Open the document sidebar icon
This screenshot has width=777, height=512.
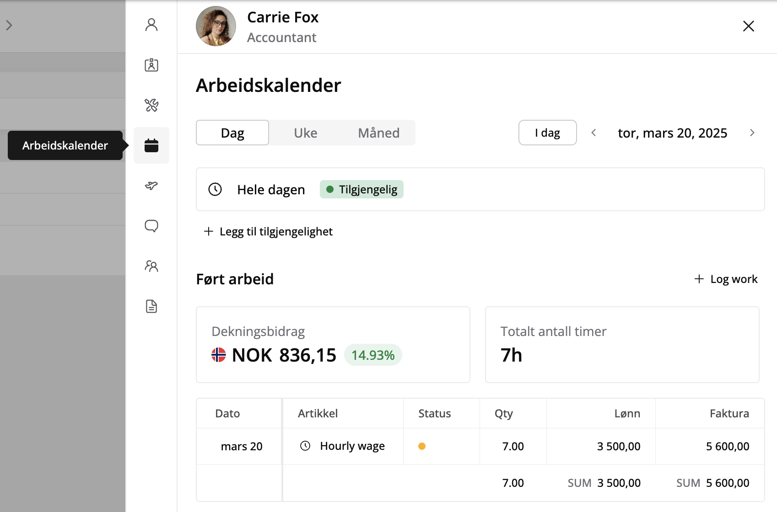click(151, 306)
